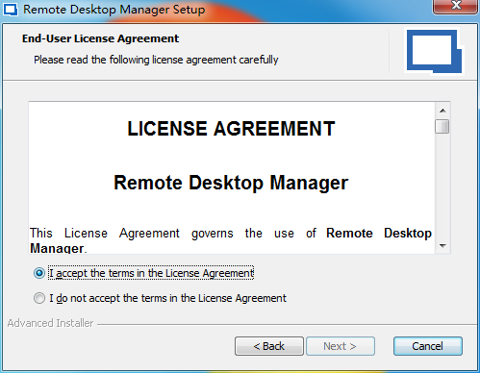Click the Remote Desktop Manager title bar icon
This screenshot has height=373, width=480.
11,10
